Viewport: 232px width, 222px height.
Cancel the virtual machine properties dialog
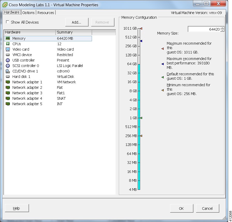pos(207,208)
